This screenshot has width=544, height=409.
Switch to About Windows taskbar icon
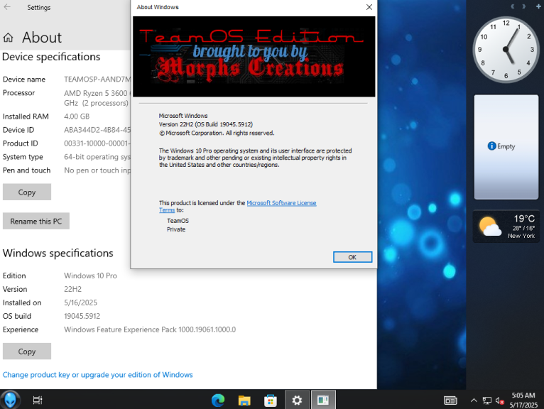point(323,400)
